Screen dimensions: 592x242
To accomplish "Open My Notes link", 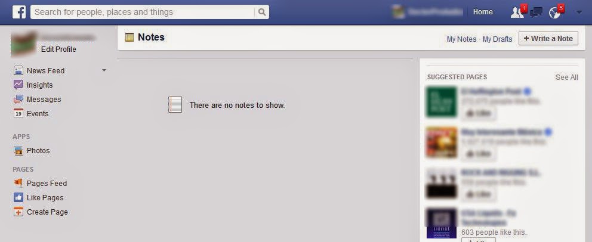I will point(461,39).
